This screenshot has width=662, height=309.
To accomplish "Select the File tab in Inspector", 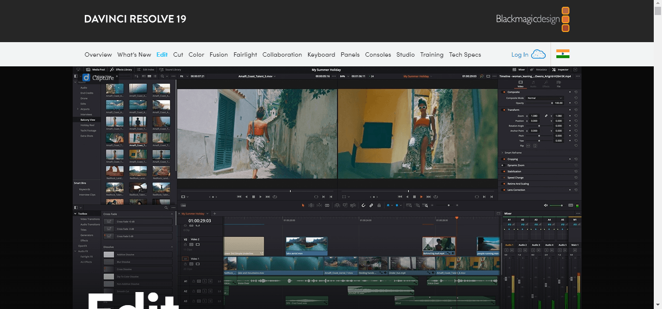I will click(559, 84).
